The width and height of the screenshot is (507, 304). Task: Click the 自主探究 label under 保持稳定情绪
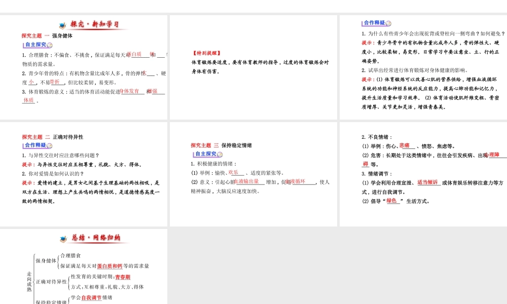(x=205, y=154)
